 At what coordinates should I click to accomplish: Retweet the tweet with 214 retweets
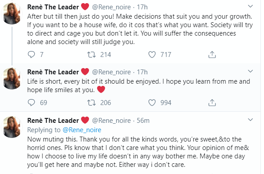[x=91, y=55]
